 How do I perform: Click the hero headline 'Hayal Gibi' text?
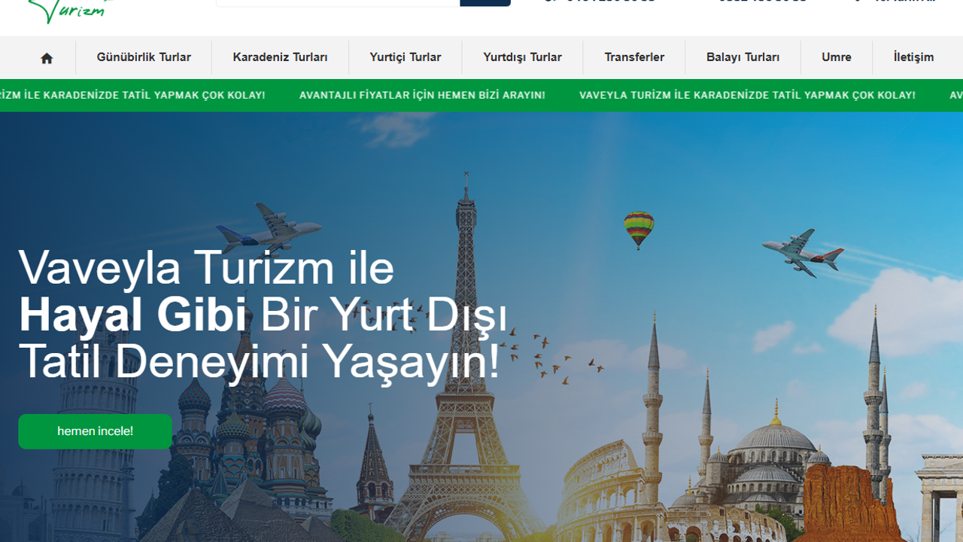[132, 315]
